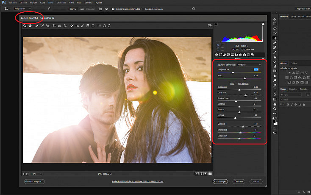This screenshot has width=311, height=195.
Task: Open zoom level dropdown at 19%
Action: (41, 174)
